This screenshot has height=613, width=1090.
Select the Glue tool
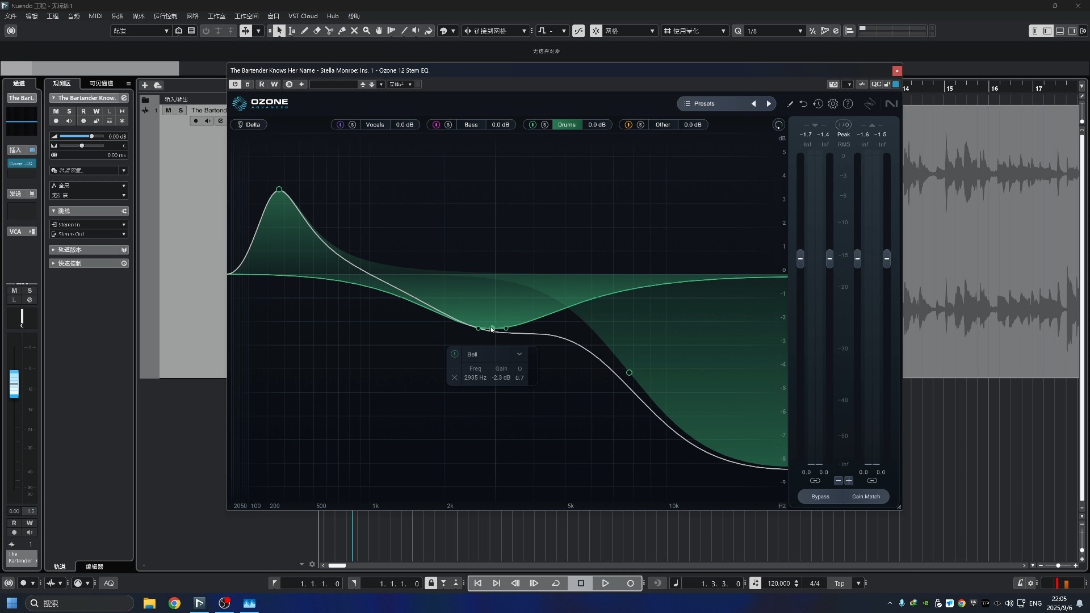(342, 31)
